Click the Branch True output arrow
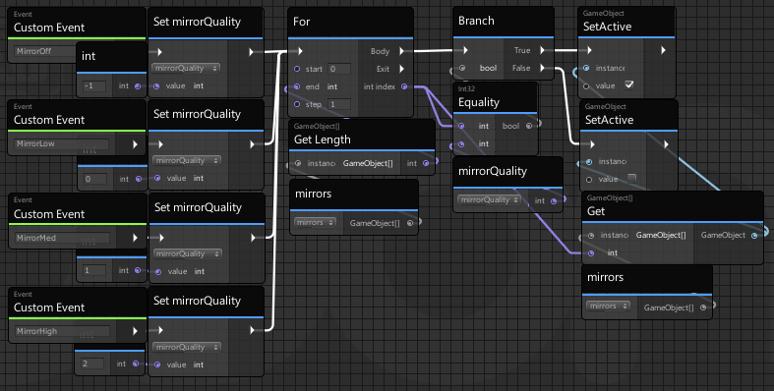This screenshot has width=774, height=391. (543, 50)
